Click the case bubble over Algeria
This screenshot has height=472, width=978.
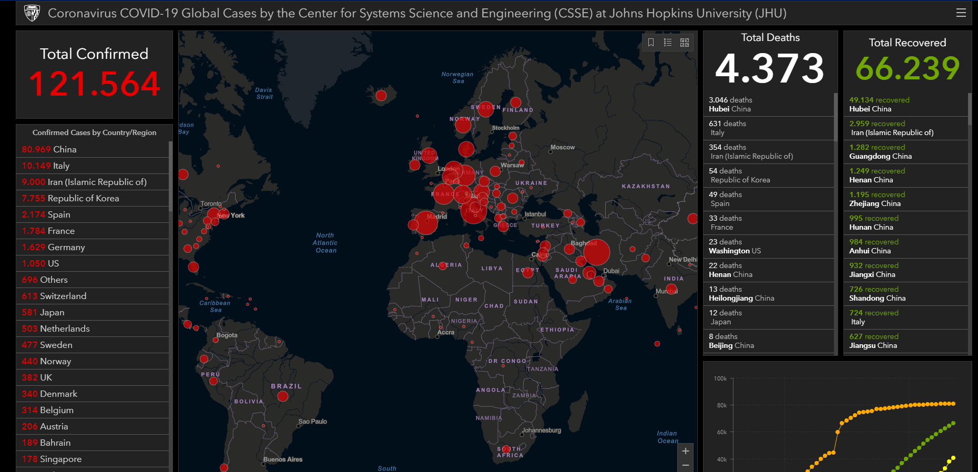coord(443,266)
